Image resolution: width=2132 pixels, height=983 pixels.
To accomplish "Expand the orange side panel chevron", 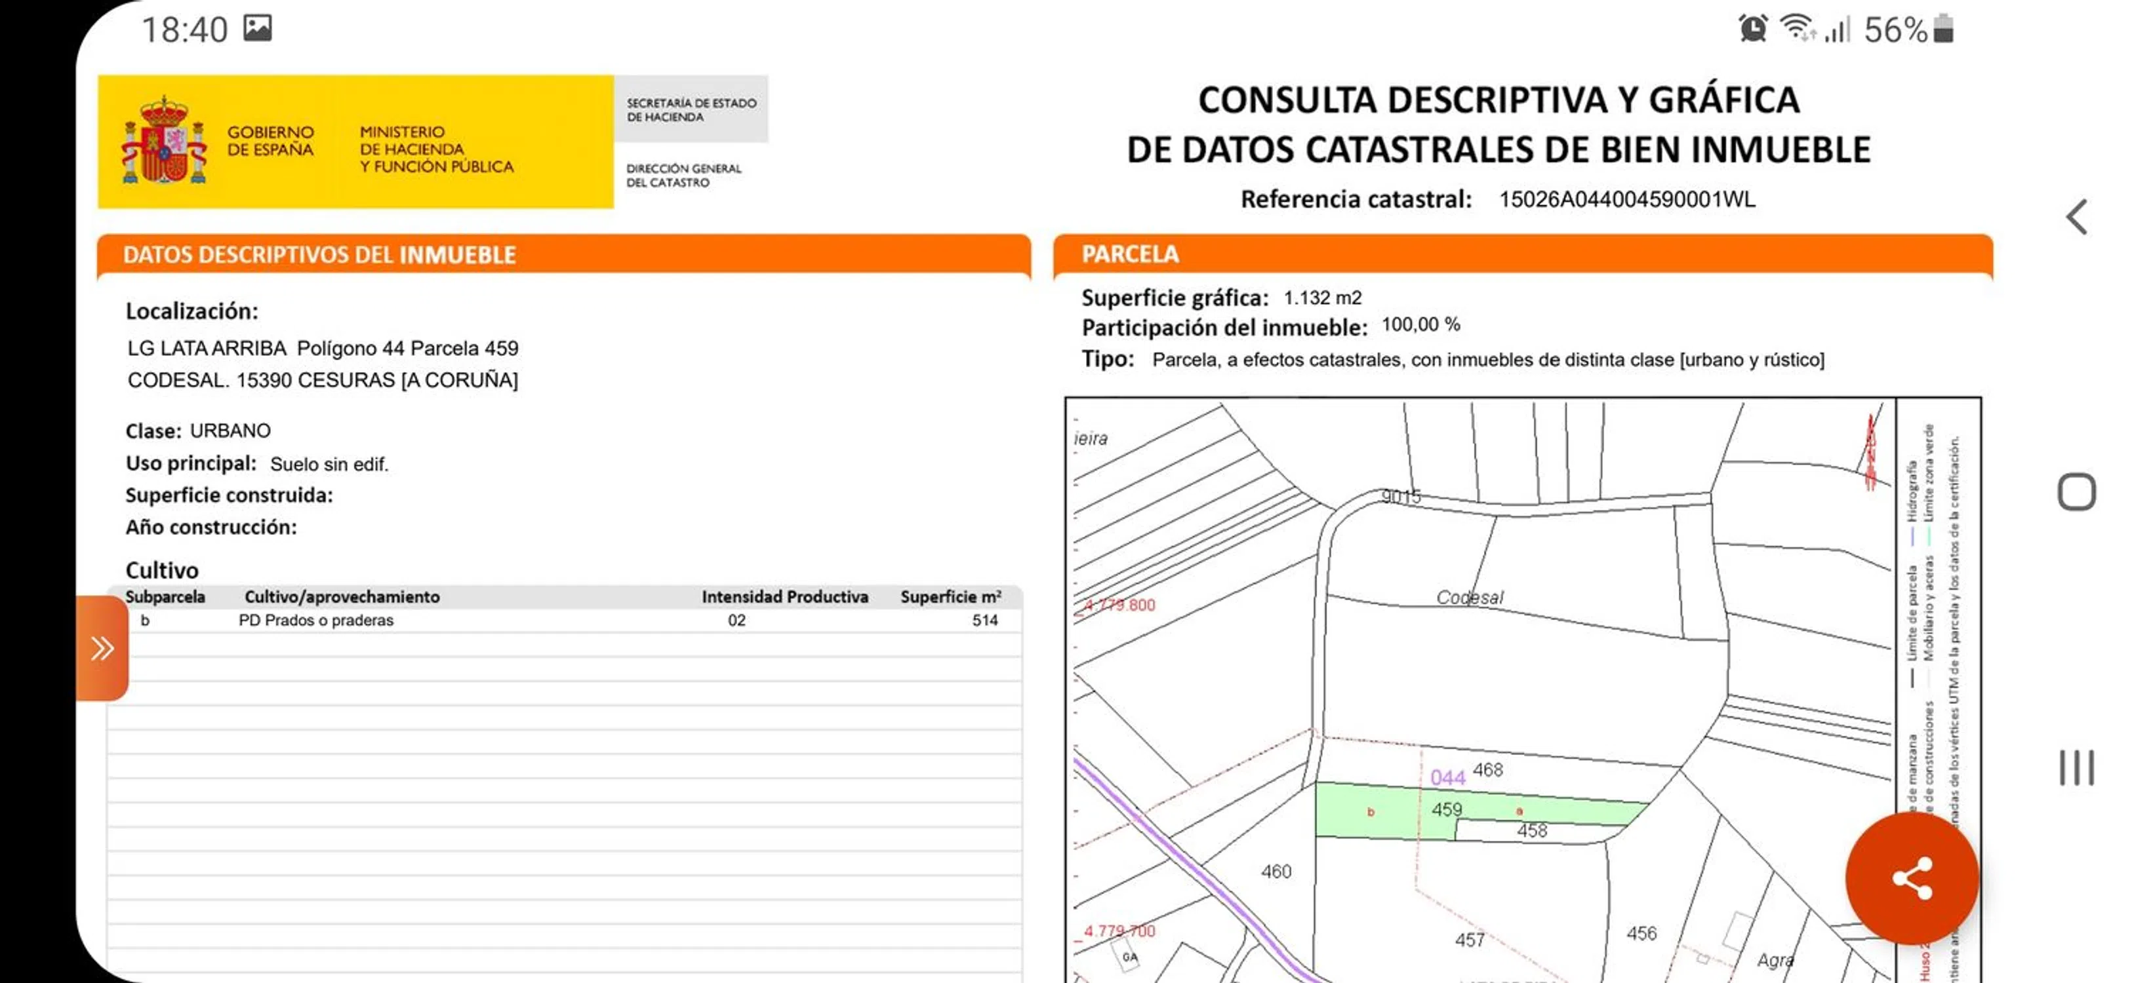I will (x=102, y=648).
